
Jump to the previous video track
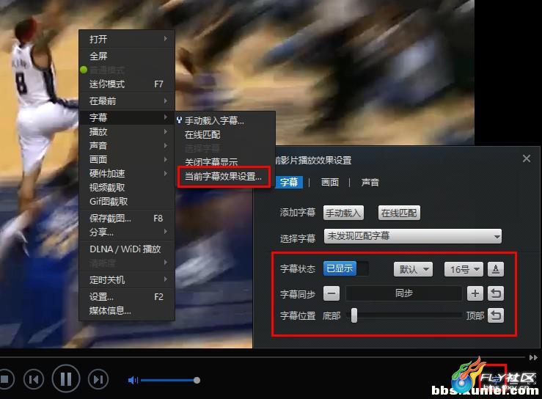[34, 379]
